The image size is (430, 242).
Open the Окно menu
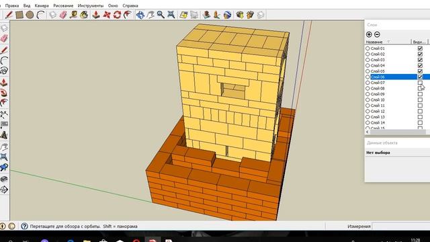point(113,5)
